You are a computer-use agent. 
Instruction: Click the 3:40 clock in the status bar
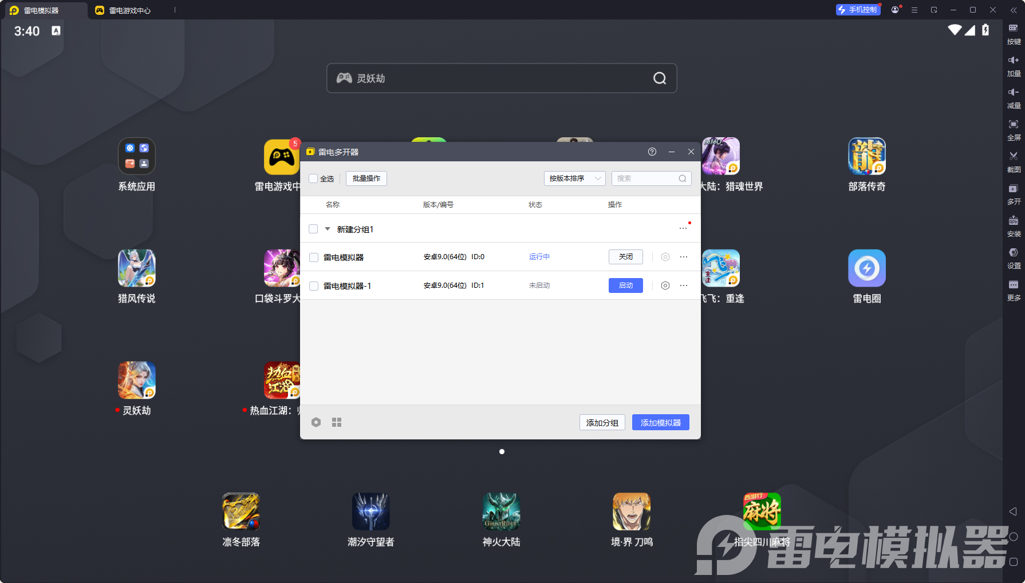tap(27, 31)
